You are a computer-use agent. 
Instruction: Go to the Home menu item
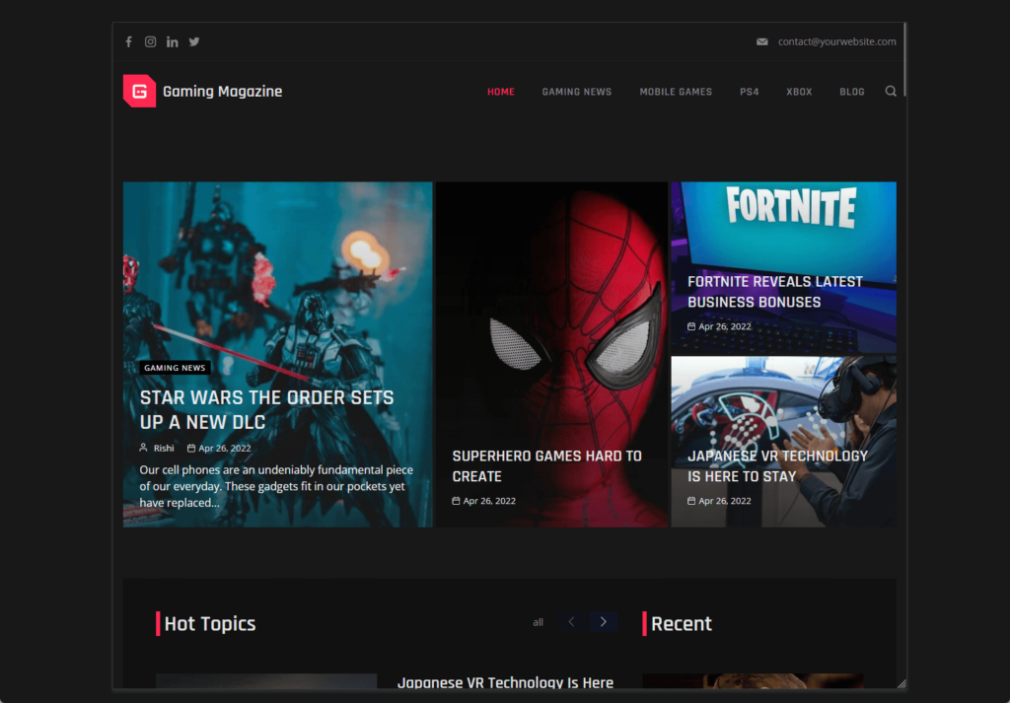tap(500, 92)
